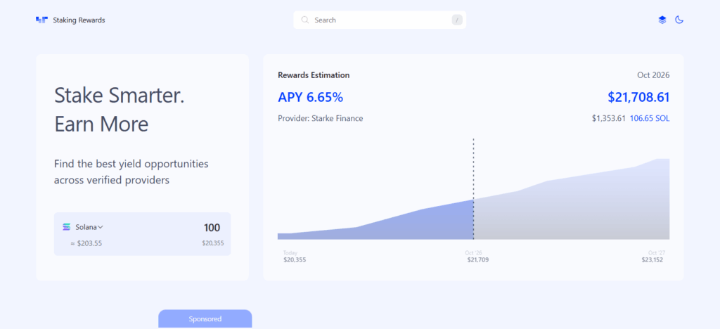Focus the Search input field

(x=380, y=20)
